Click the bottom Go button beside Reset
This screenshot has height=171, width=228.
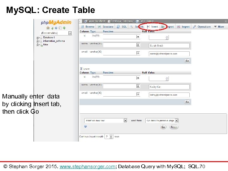(x=163, y=127)
